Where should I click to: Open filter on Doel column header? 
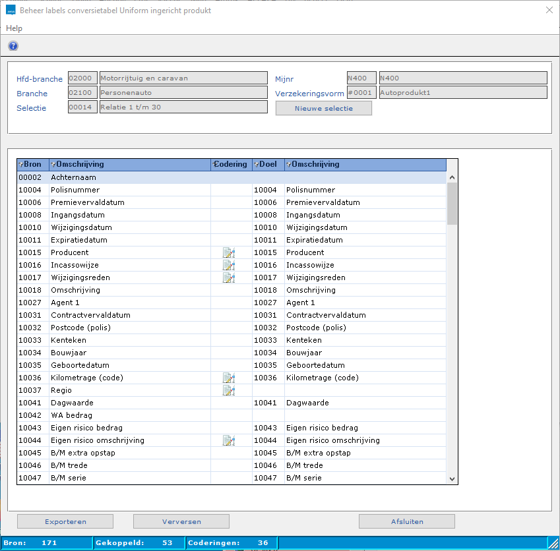pyautogui.click(x=257, y=165)
